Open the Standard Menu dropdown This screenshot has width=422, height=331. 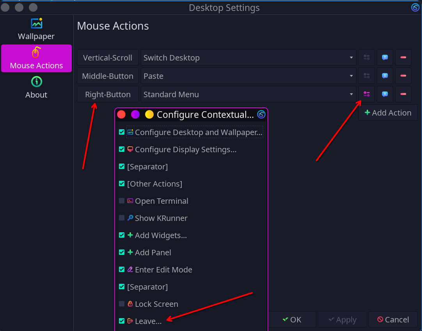(x=248, y=94)
